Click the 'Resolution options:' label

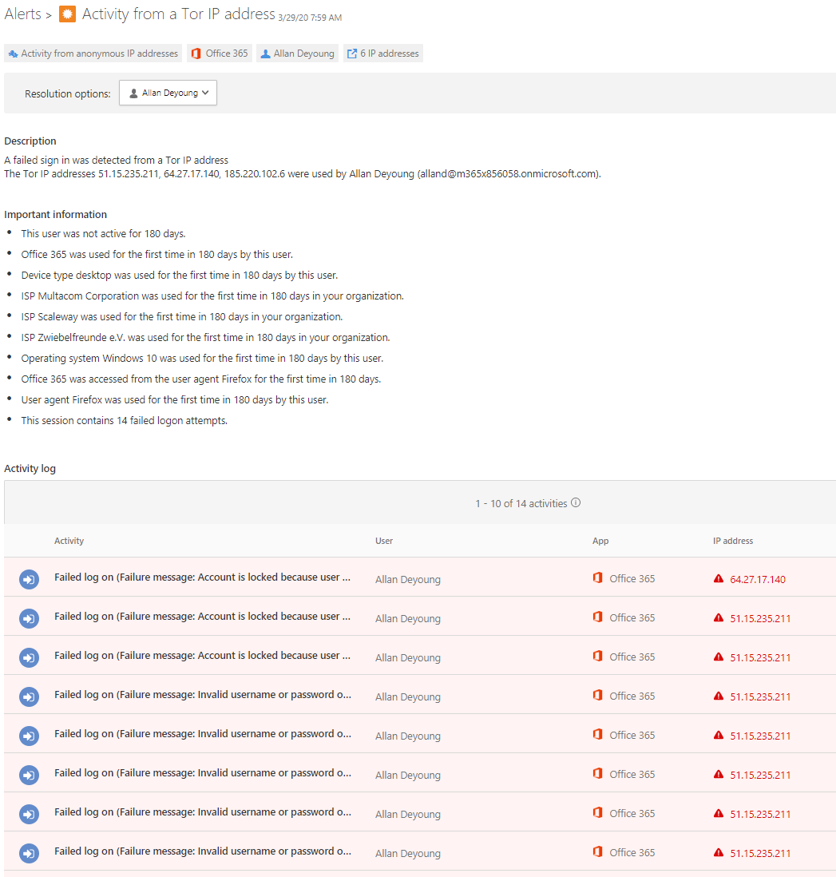(x=68, y=94)
